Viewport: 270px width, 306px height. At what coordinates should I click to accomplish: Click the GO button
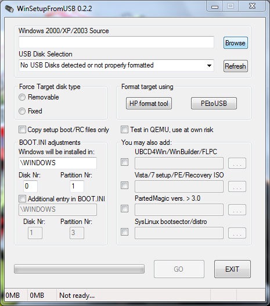point(179,269)
